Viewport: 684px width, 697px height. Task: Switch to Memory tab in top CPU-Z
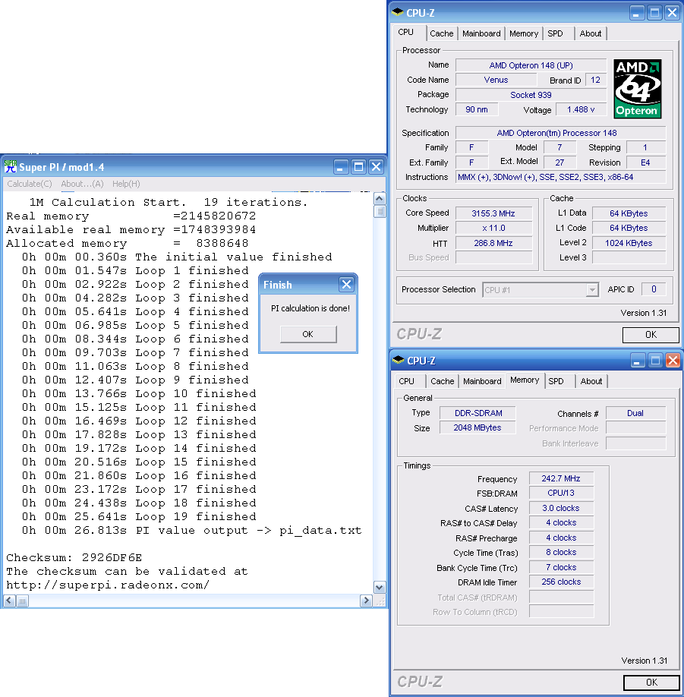(524, 33)
